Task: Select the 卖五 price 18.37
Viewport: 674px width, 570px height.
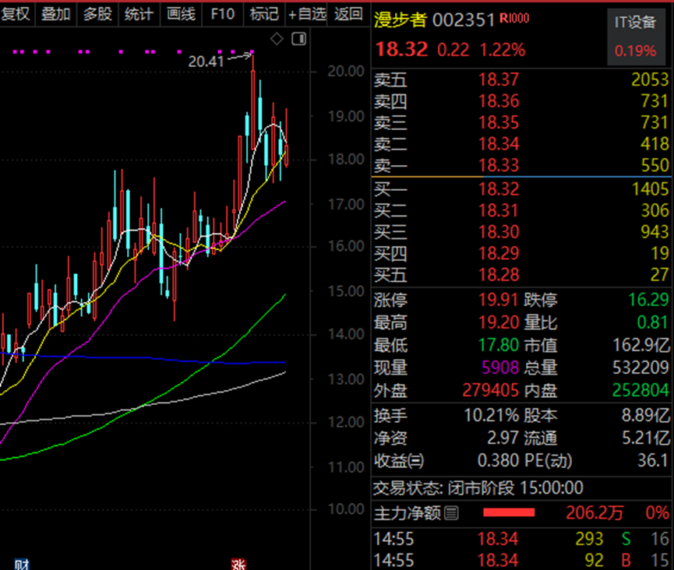Action: tap(499, 79)
